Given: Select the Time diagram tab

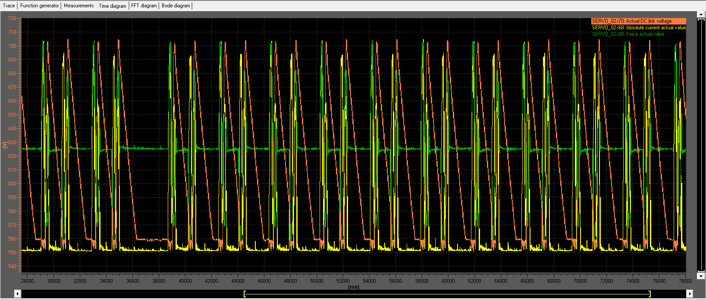Looking at the screenshot, I should click(x=113, y=6).
